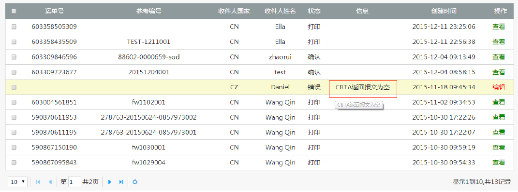This screenshot has width=518, height=192.
Task: Toggle the select-all checkbox in header
Action: click(14, 11)
